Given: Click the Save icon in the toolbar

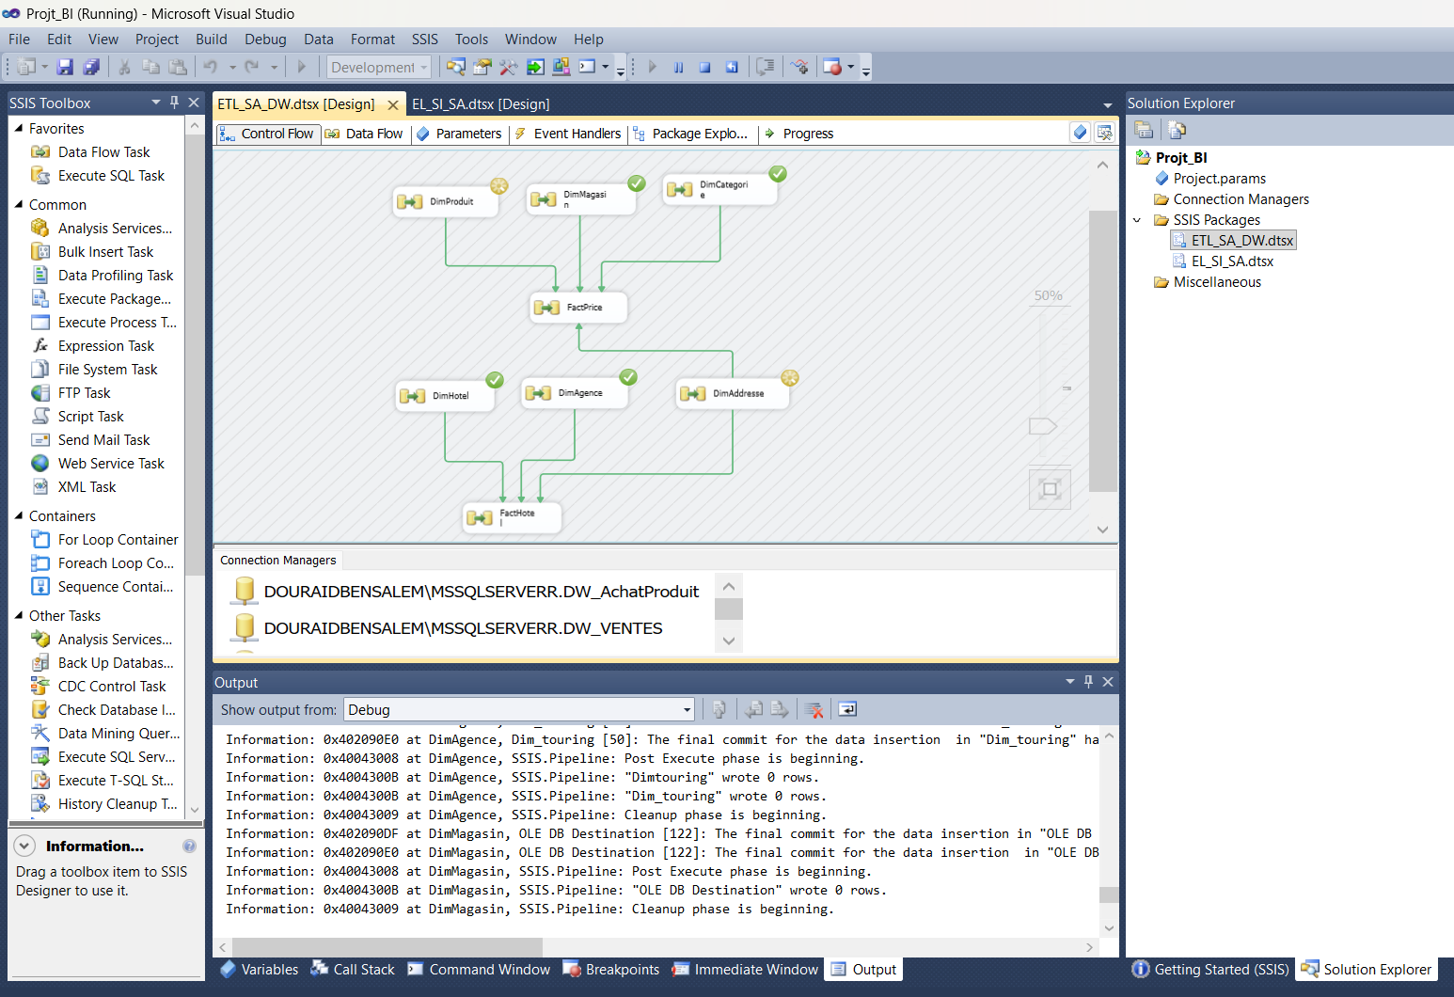Looking at the screenshot, I should pos(65,67).
